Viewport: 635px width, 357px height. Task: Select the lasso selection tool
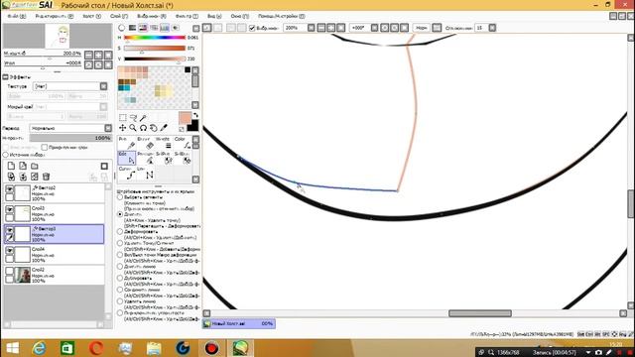pos(133,117)
